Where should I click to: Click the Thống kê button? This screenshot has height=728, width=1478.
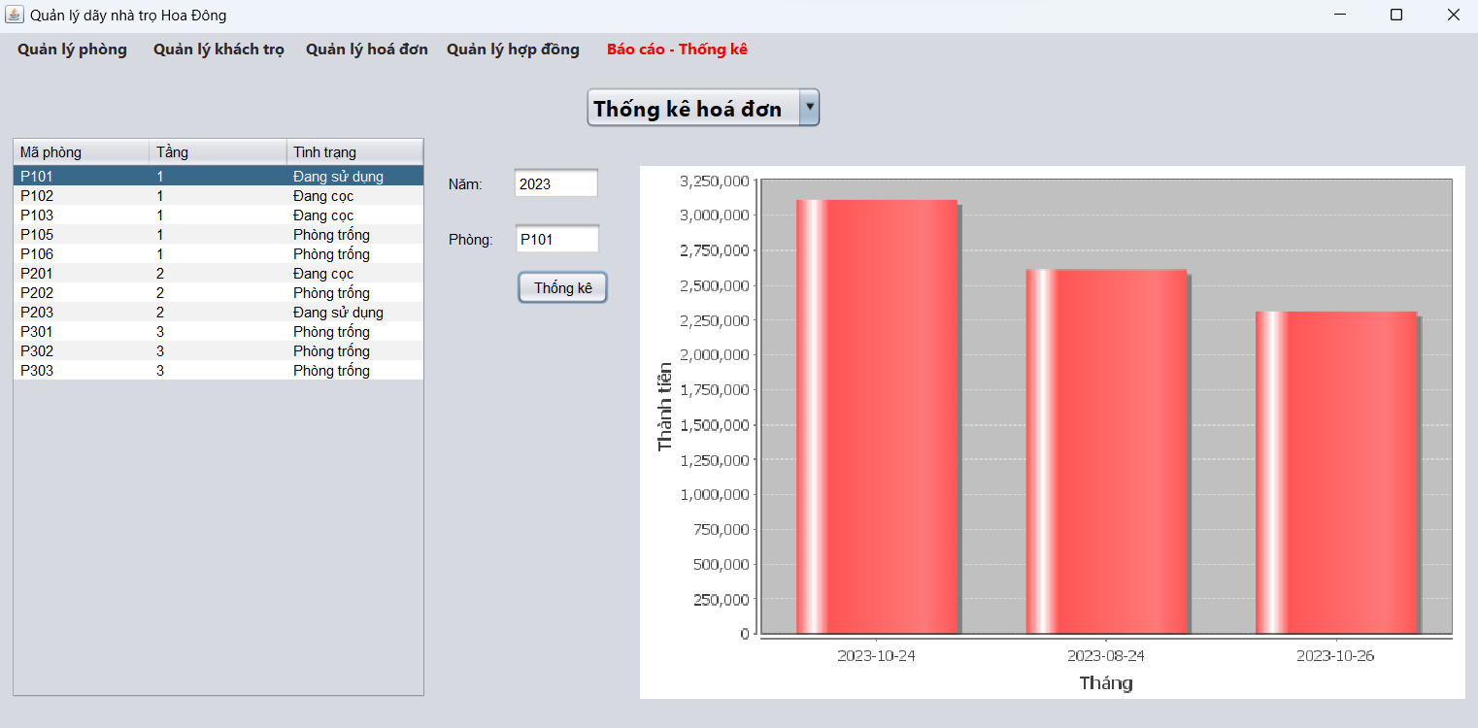point(563,288)
